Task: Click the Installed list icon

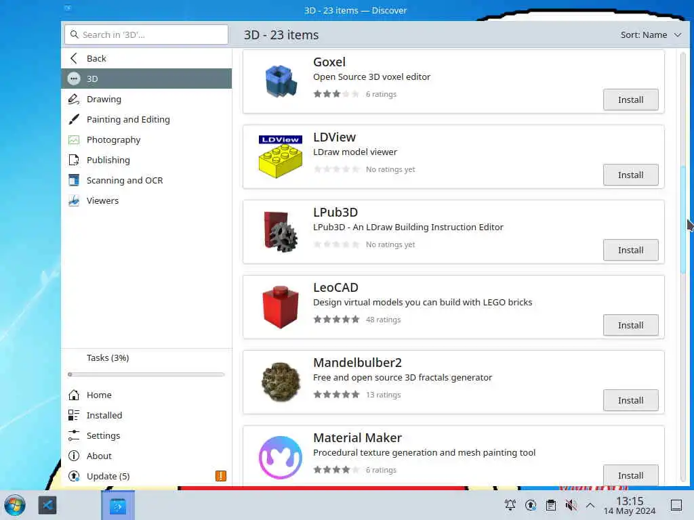Action: pos(73,415)
